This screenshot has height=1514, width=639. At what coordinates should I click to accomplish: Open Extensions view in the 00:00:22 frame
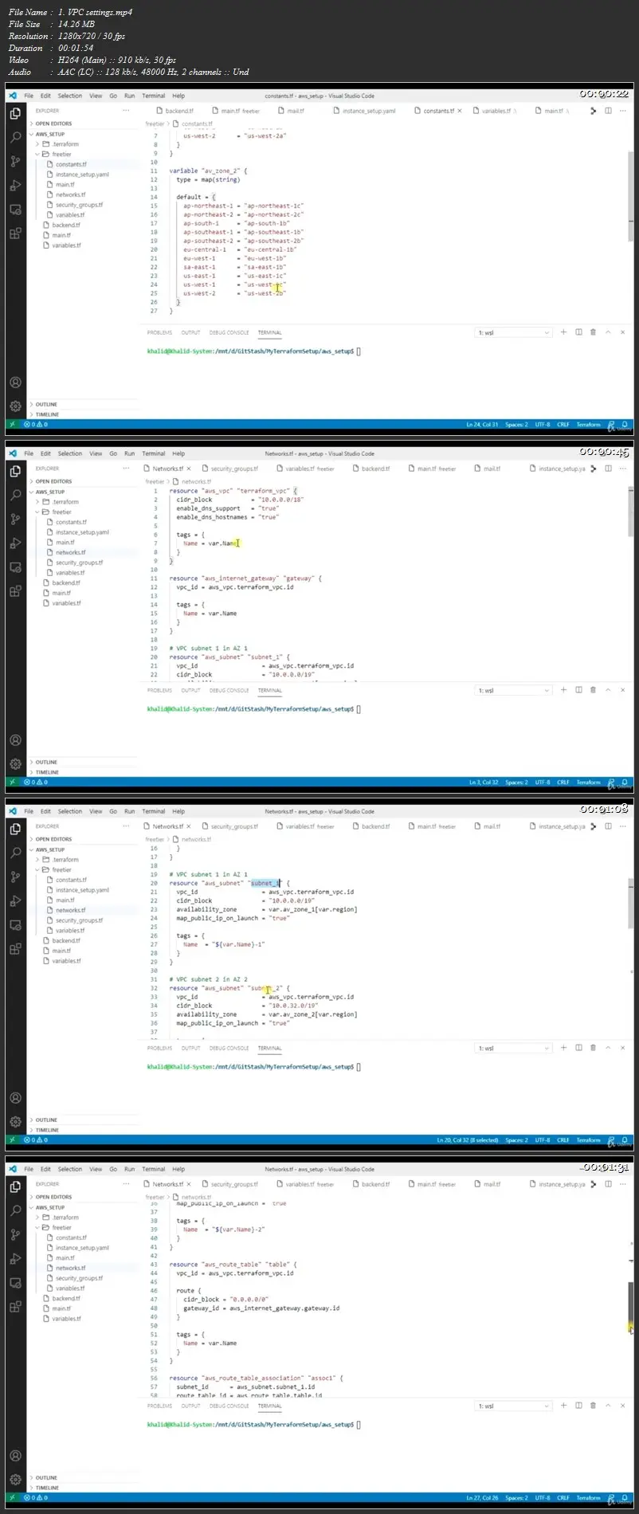tap(15, 233)
